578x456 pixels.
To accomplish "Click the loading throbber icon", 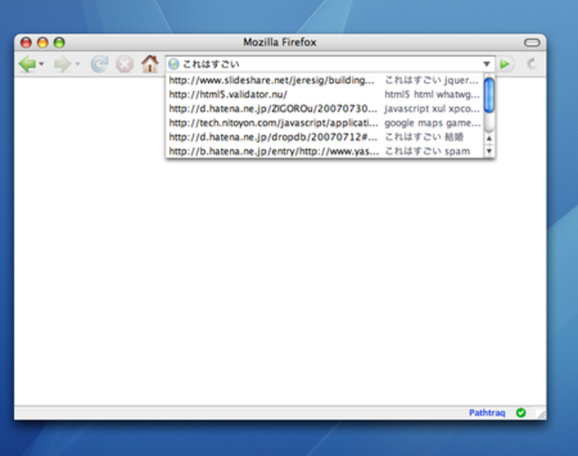I will (x=531, y=64).
